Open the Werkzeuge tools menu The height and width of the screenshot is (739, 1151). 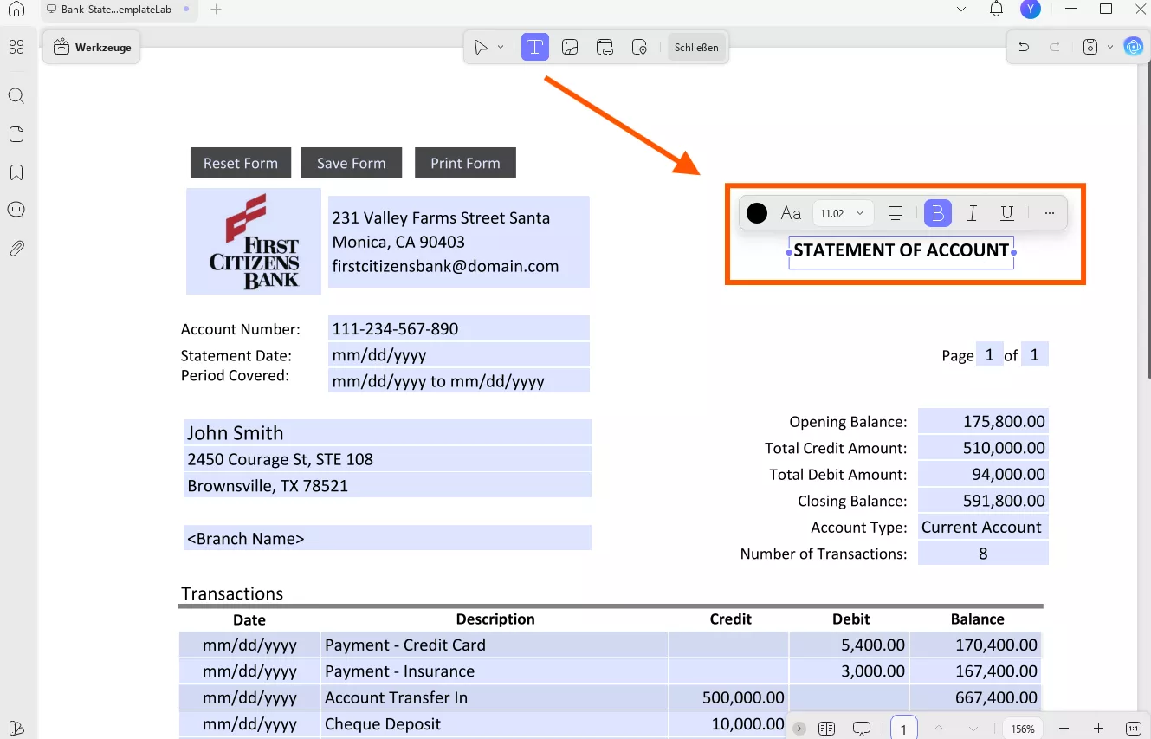[x=93, y=48]
